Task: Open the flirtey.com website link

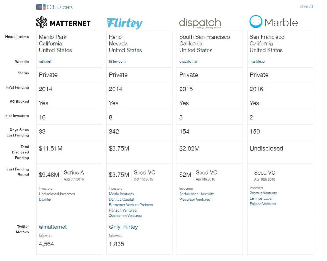Action: coord(117,61)
